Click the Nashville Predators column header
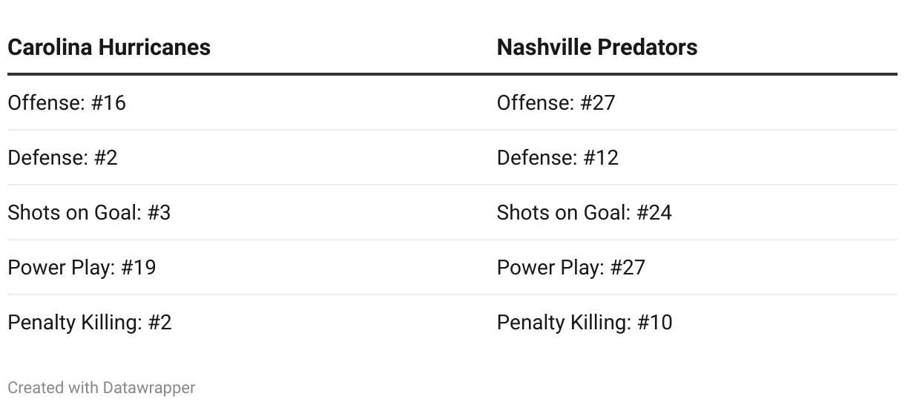Viewport: 905px width, 405px height. 596,47
